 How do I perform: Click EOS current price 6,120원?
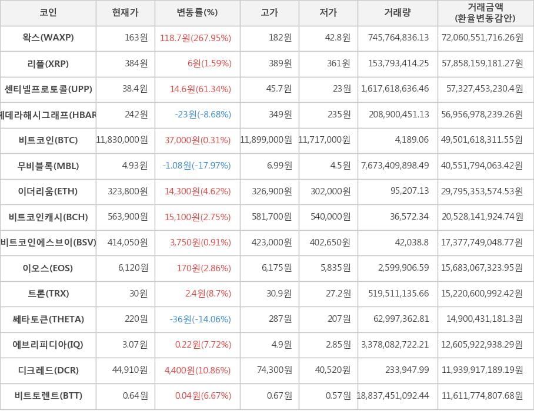coord(133,268)
